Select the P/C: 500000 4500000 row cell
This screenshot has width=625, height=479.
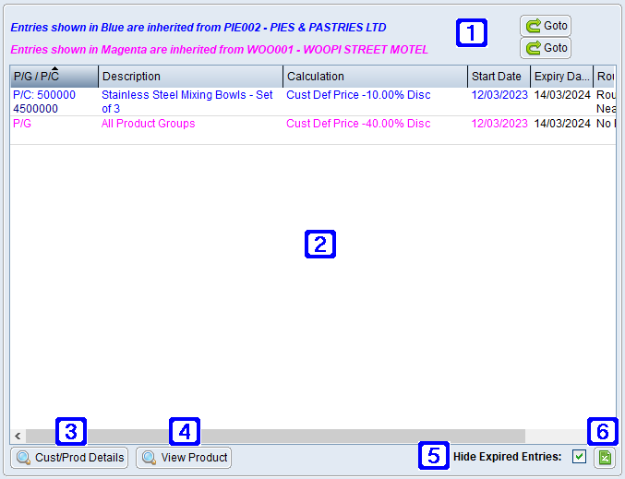coord(54,102)
